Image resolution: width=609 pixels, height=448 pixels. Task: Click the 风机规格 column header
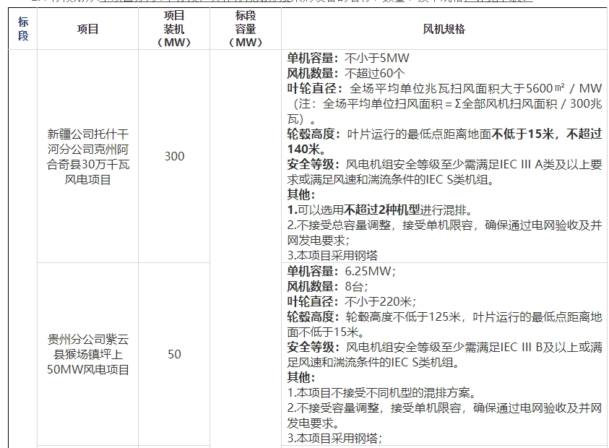pyautogui.click(x=444, y=29)
